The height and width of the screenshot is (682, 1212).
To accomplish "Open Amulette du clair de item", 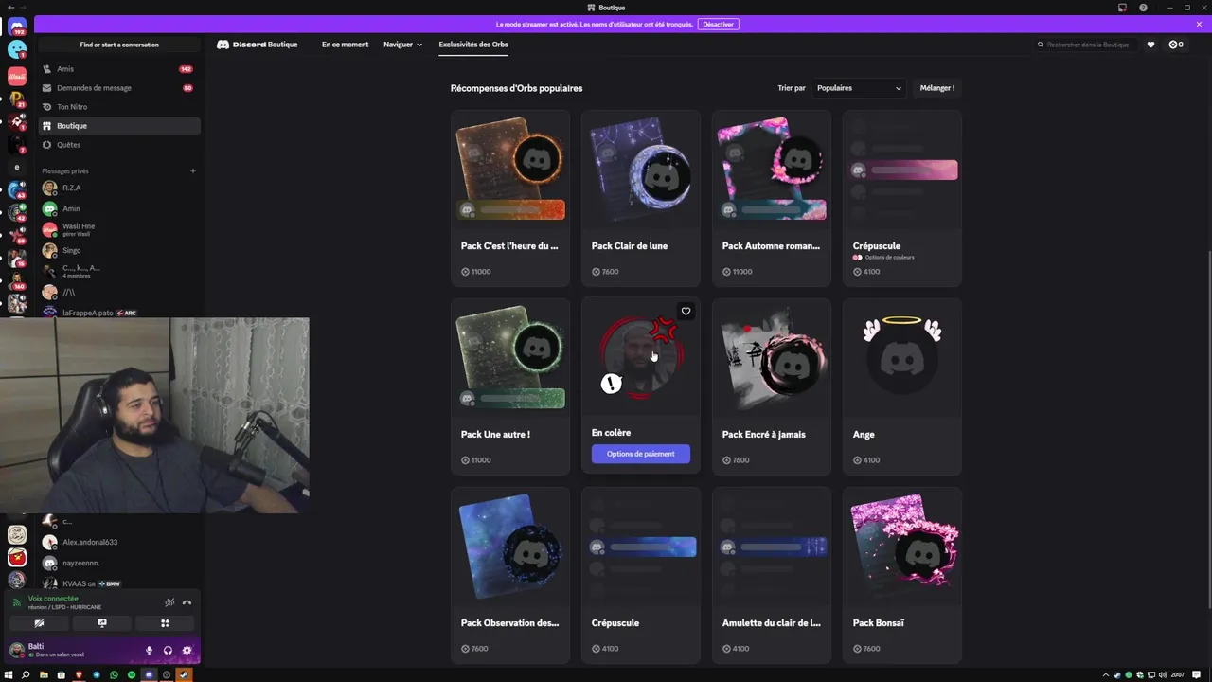I will pyautogui.click(x=772, y=575).
